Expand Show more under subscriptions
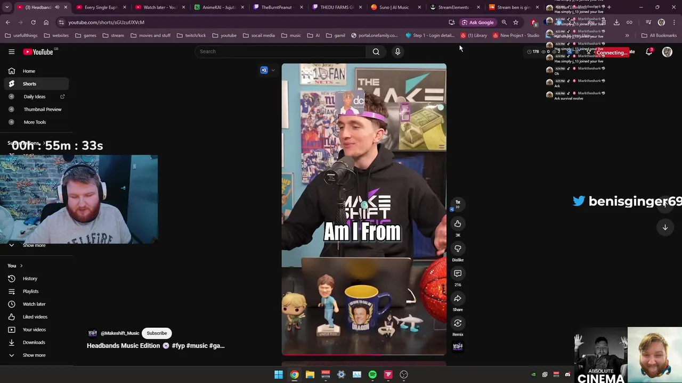The image size is (682, 383). point(34,245)
